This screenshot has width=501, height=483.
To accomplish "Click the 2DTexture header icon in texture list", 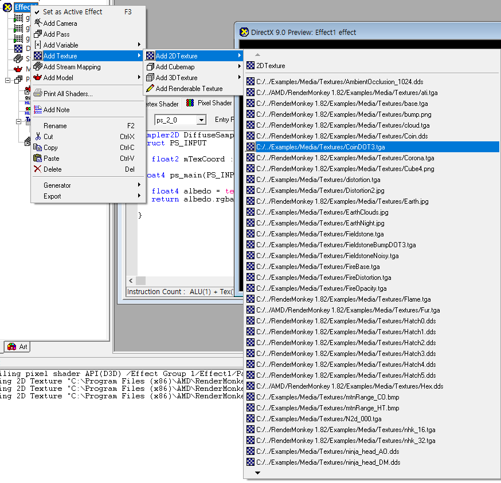I will [x=250, y=65].
